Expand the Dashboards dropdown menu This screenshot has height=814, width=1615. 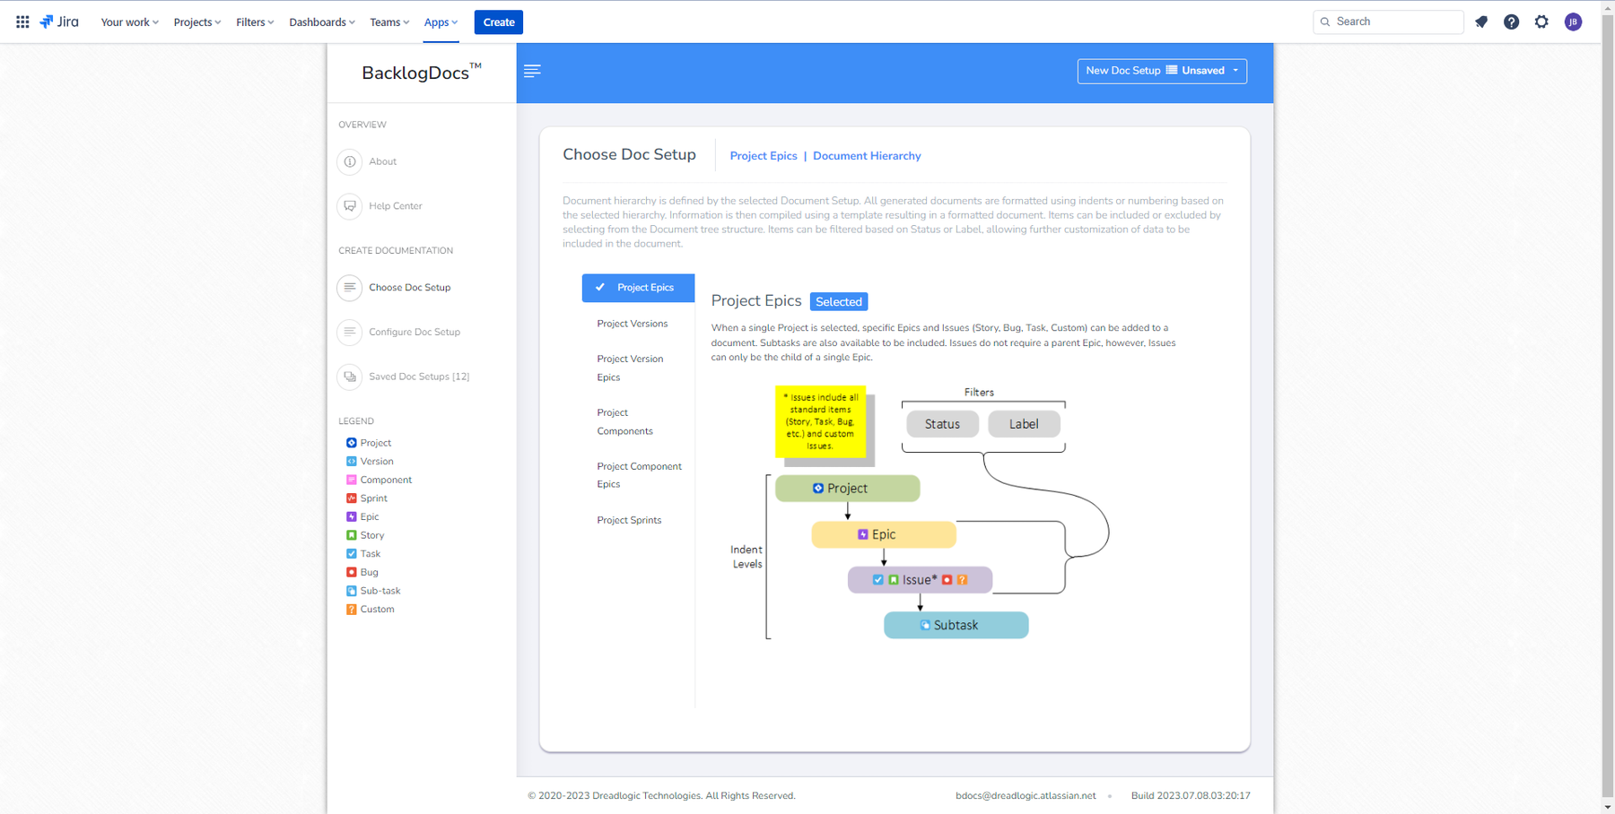pyautogui.click(x=321, y=22)
